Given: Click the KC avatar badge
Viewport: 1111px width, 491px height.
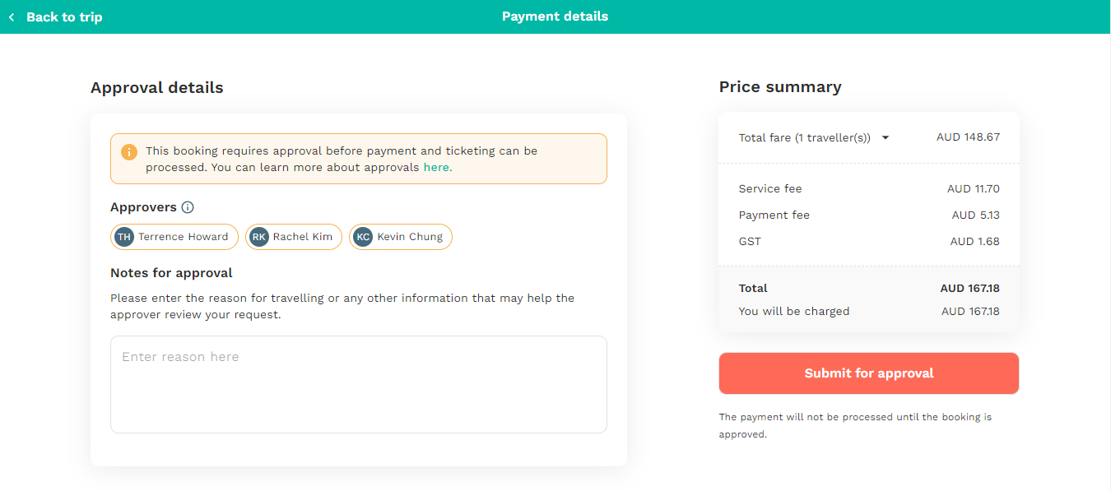Looking at the screenshot, I should click(x=363, y=237).
